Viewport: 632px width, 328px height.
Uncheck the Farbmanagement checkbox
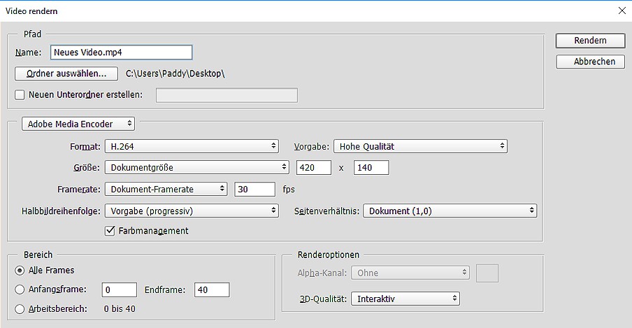coord(110,231)
